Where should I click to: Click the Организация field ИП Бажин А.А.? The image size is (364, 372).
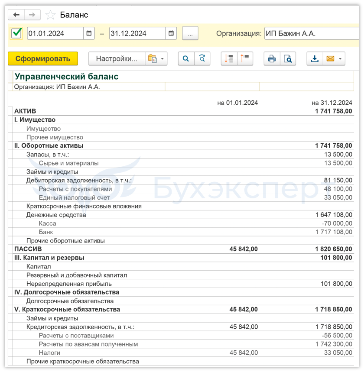(312, 33)
